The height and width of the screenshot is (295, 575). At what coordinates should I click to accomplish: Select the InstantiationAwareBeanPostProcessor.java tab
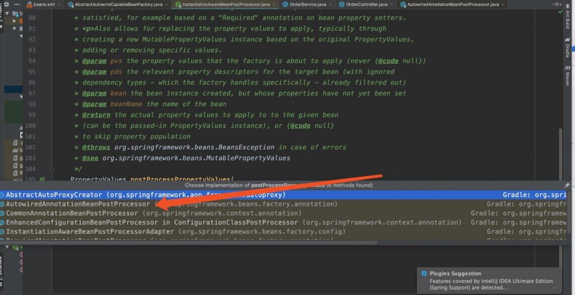coord(226,5)
